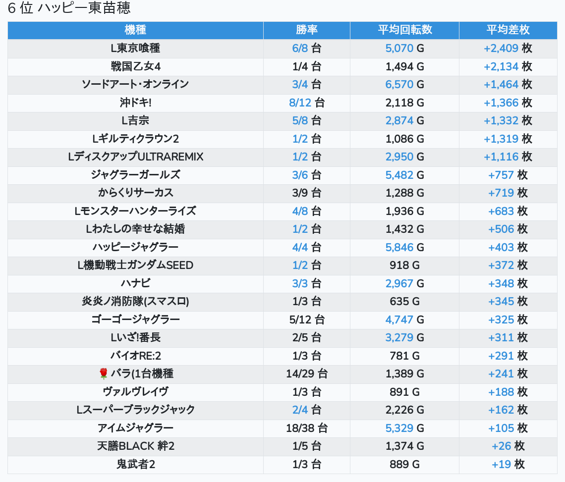This screenshot has height=482, width=565.
Task: Select the ハナビ machine name
Action: point(135,283)
